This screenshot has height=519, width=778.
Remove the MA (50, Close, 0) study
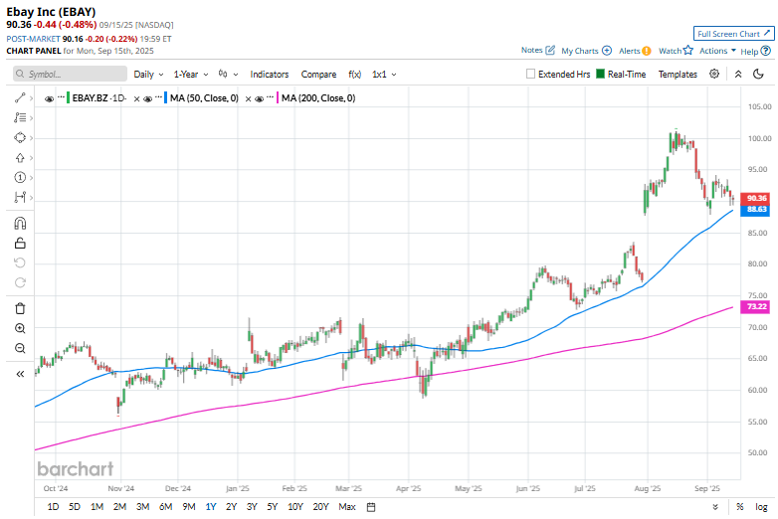pos(248,98)
